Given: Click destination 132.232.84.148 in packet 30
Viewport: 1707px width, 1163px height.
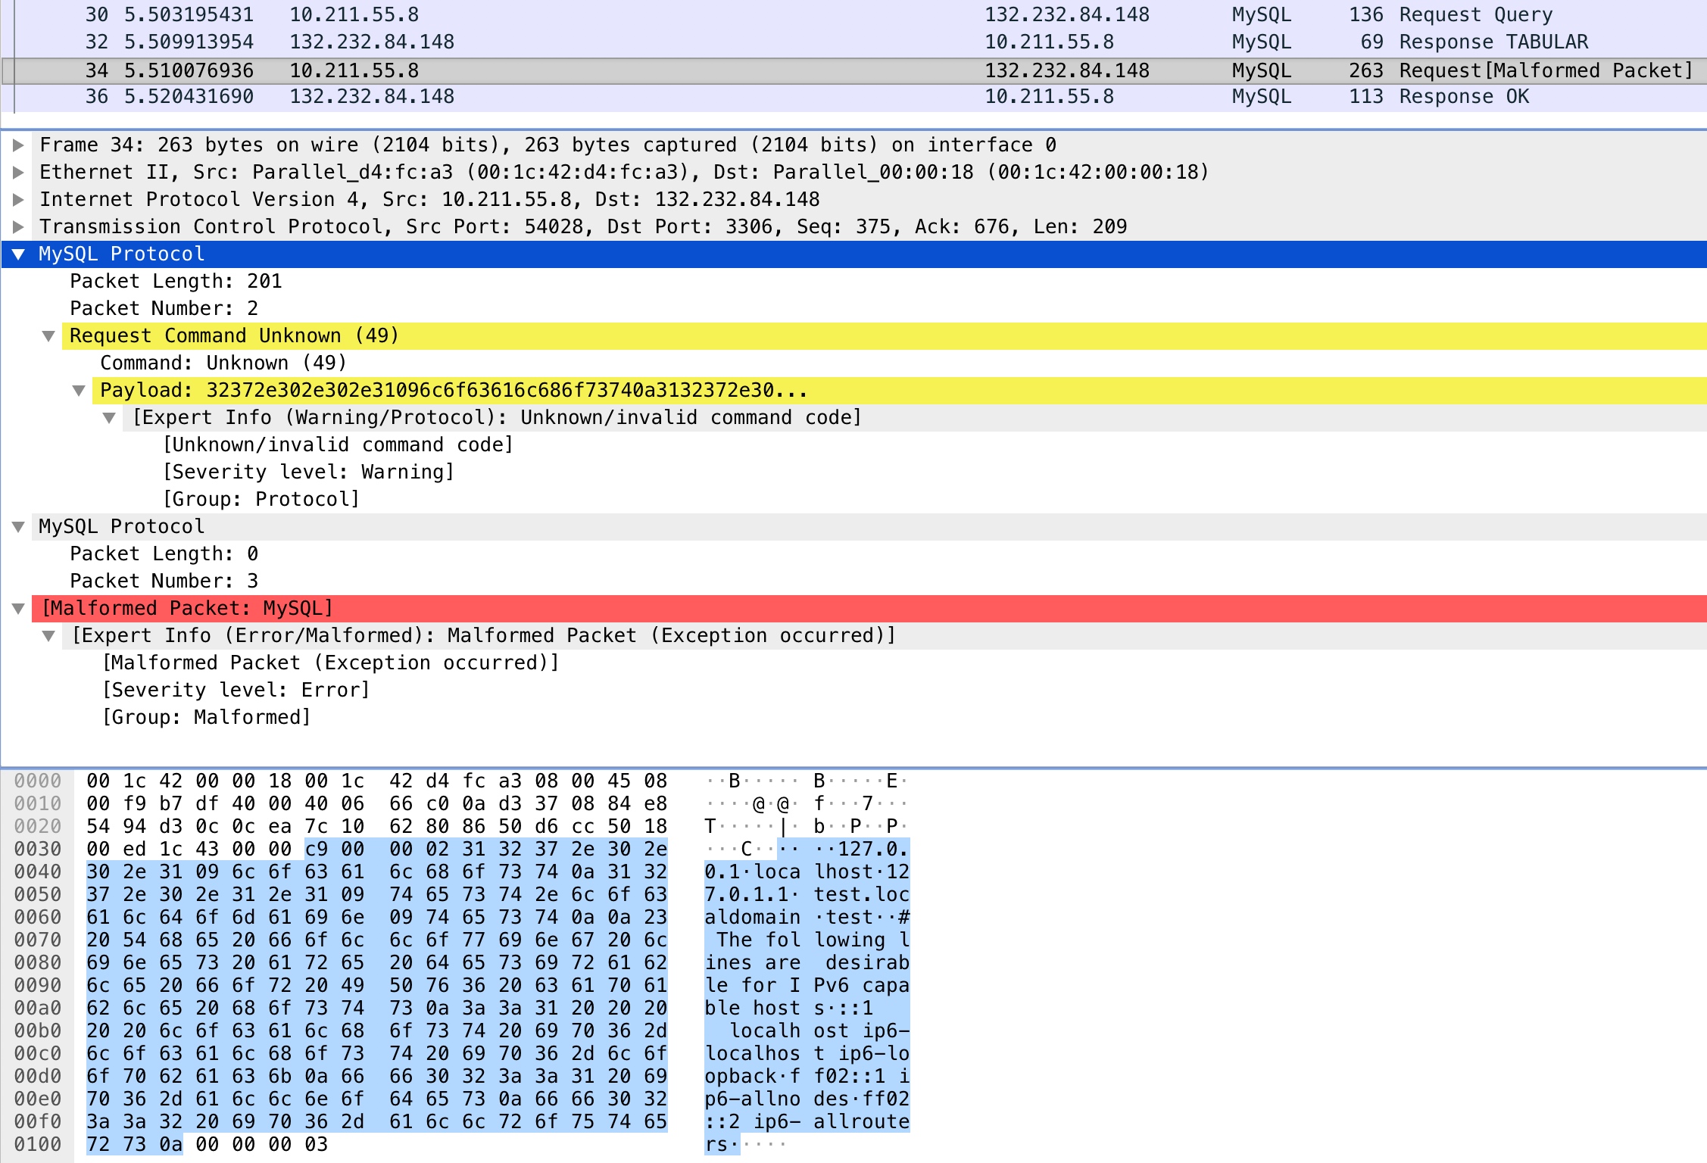Looking at the screenshot, I should 1067,14.
